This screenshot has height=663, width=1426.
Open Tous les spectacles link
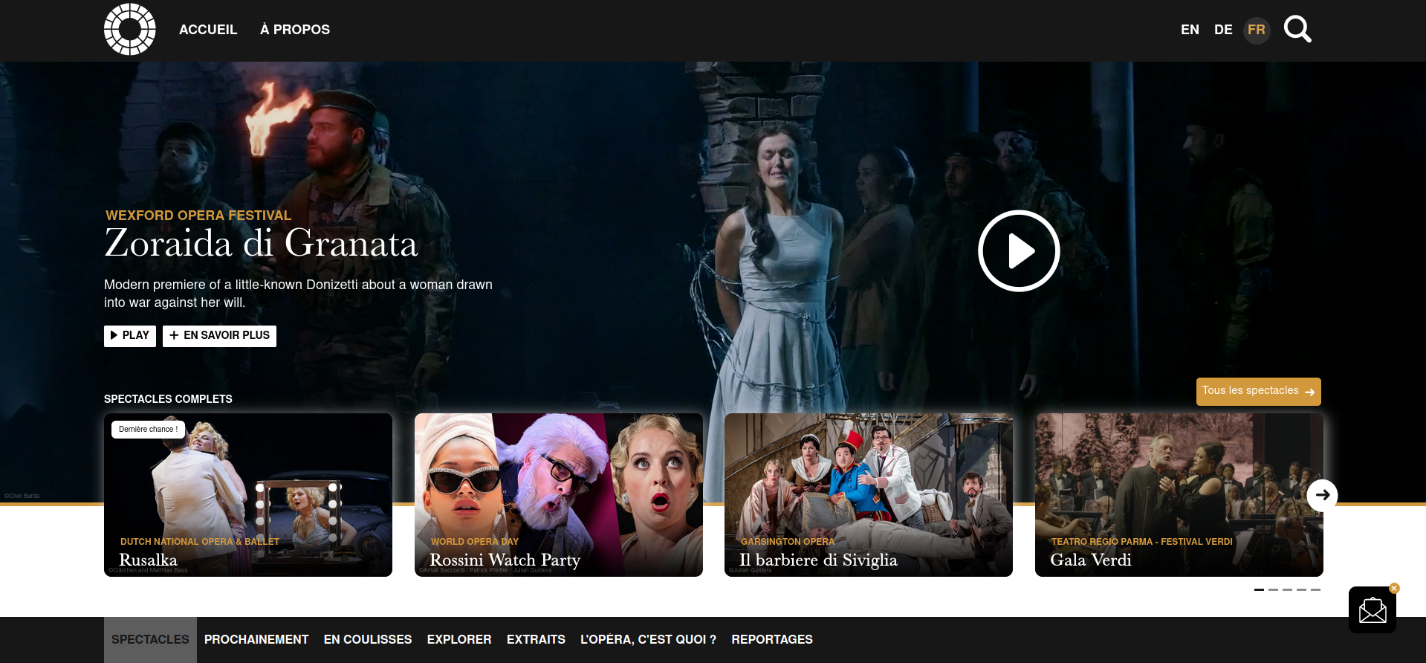click(1259, 392)
